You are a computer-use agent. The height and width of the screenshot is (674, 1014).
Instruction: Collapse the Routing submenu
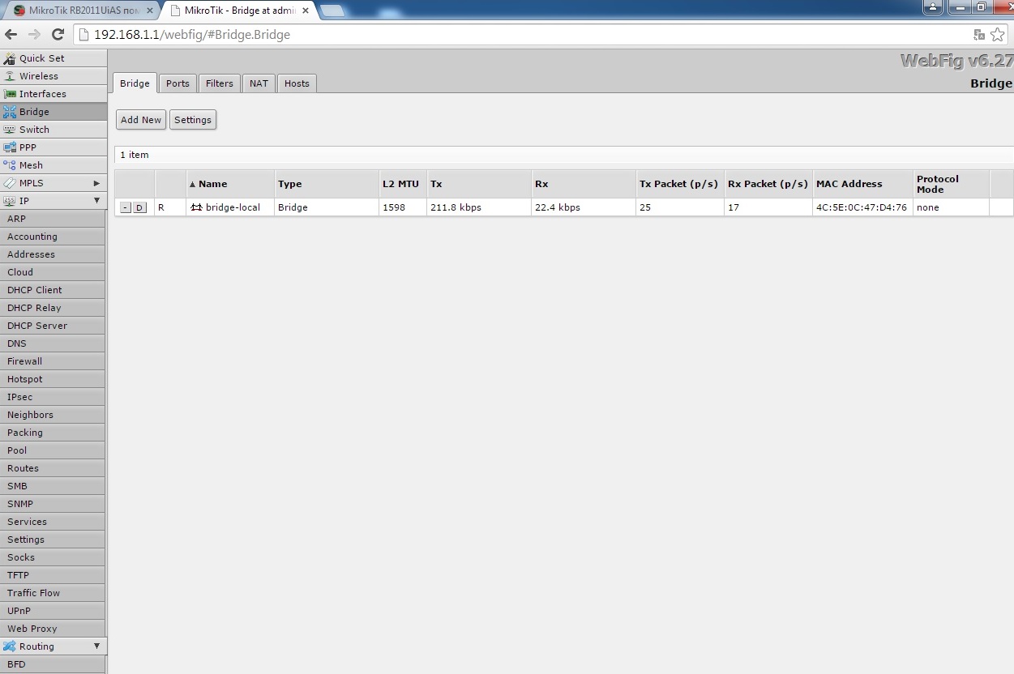point(53,646)
